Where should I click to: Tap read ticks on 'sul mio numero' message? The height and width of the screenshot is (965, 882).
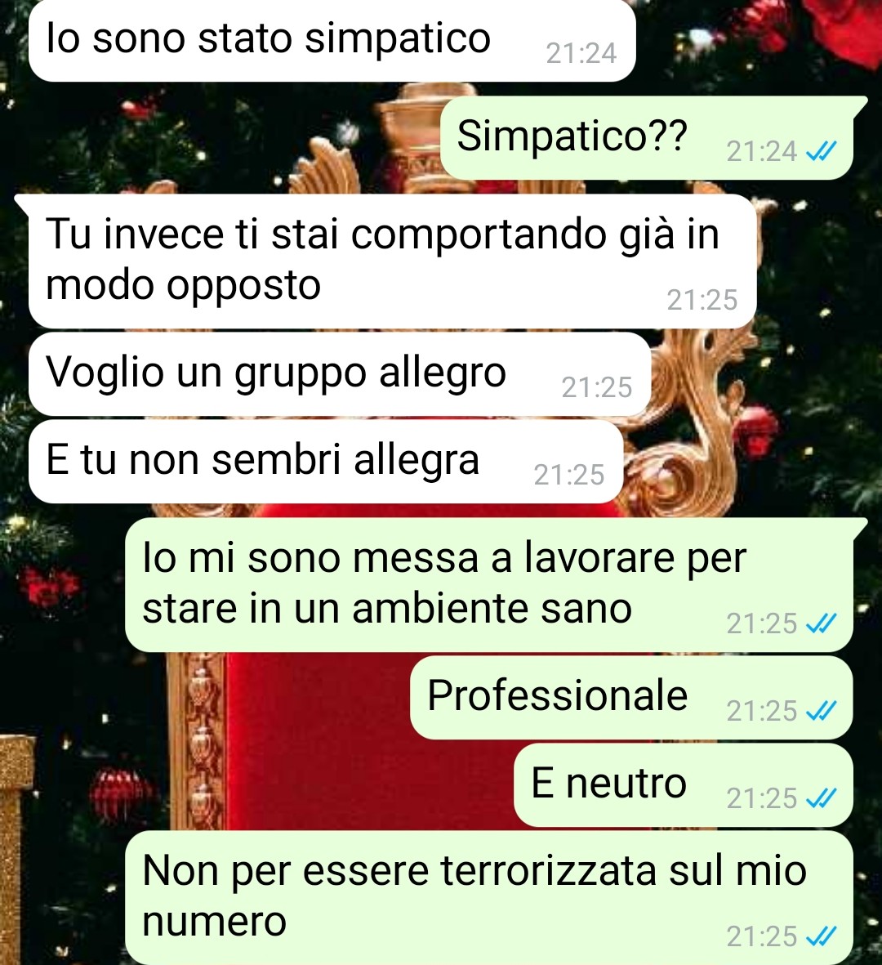pos(821,936)
